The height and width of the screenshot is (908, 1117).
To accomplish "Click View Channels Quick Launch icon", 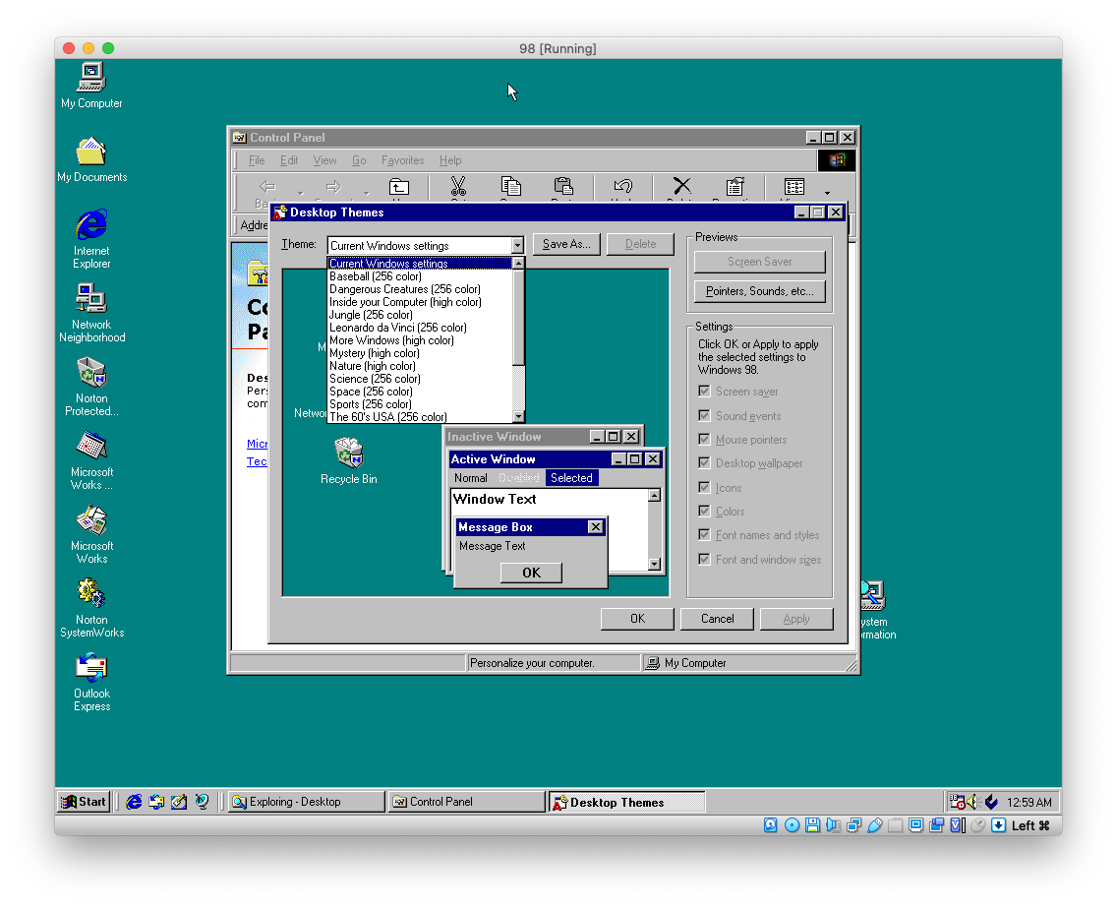I will point(202,802).
